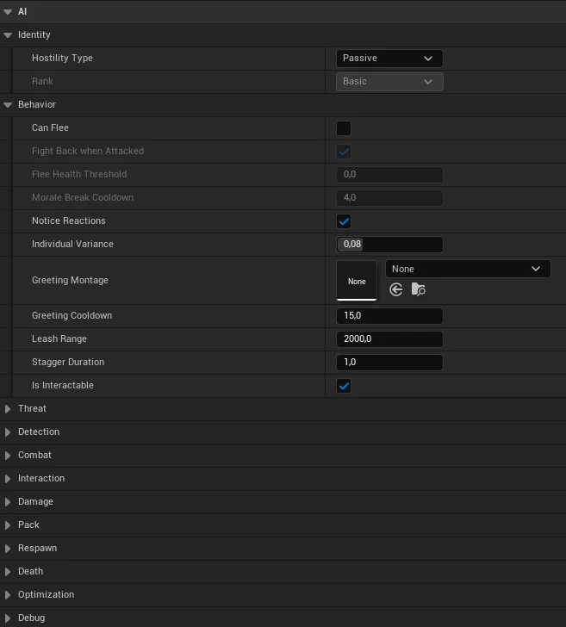566x627 pixels.
Task: Collapse the Identity section
Action: tap(8, 35)
